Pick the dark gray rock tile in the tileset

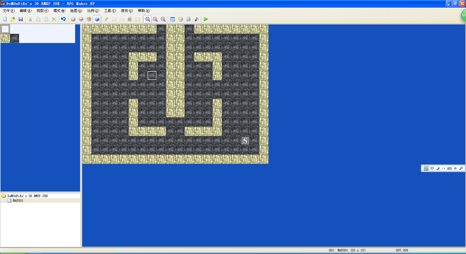tap(15, 38)
